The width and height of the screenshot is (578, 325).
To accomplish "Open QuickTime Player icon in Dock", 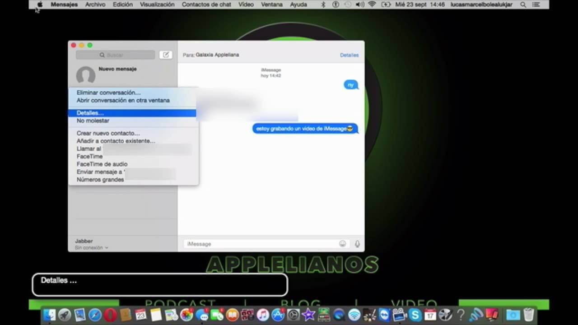I will coord(339,315).
